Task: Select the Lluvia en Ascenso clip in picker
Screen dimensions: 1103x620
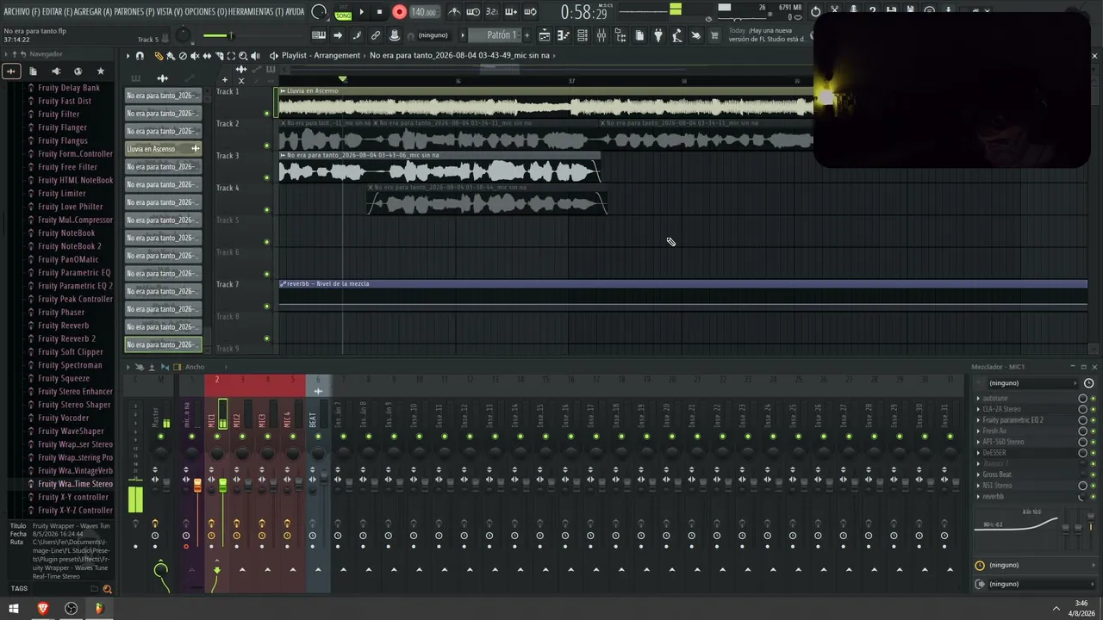Action: click(164, 149)
